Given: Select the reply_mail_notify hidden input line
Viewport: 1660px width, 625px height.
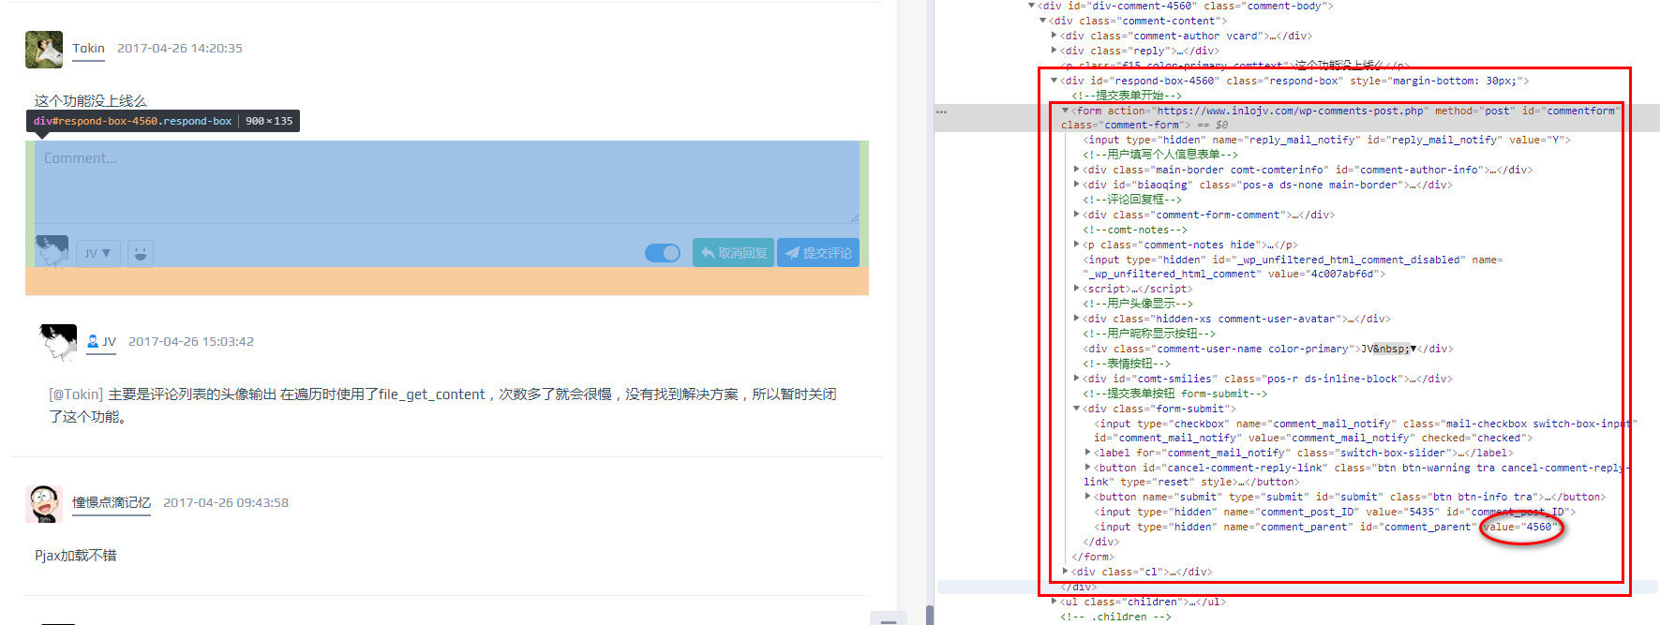Looking at the screenshot, I should point(1327,140).
